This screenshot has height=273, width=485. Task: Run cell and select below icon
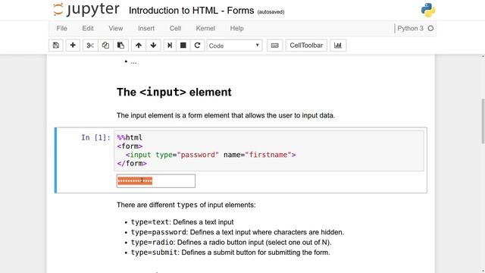pos(170,45)
